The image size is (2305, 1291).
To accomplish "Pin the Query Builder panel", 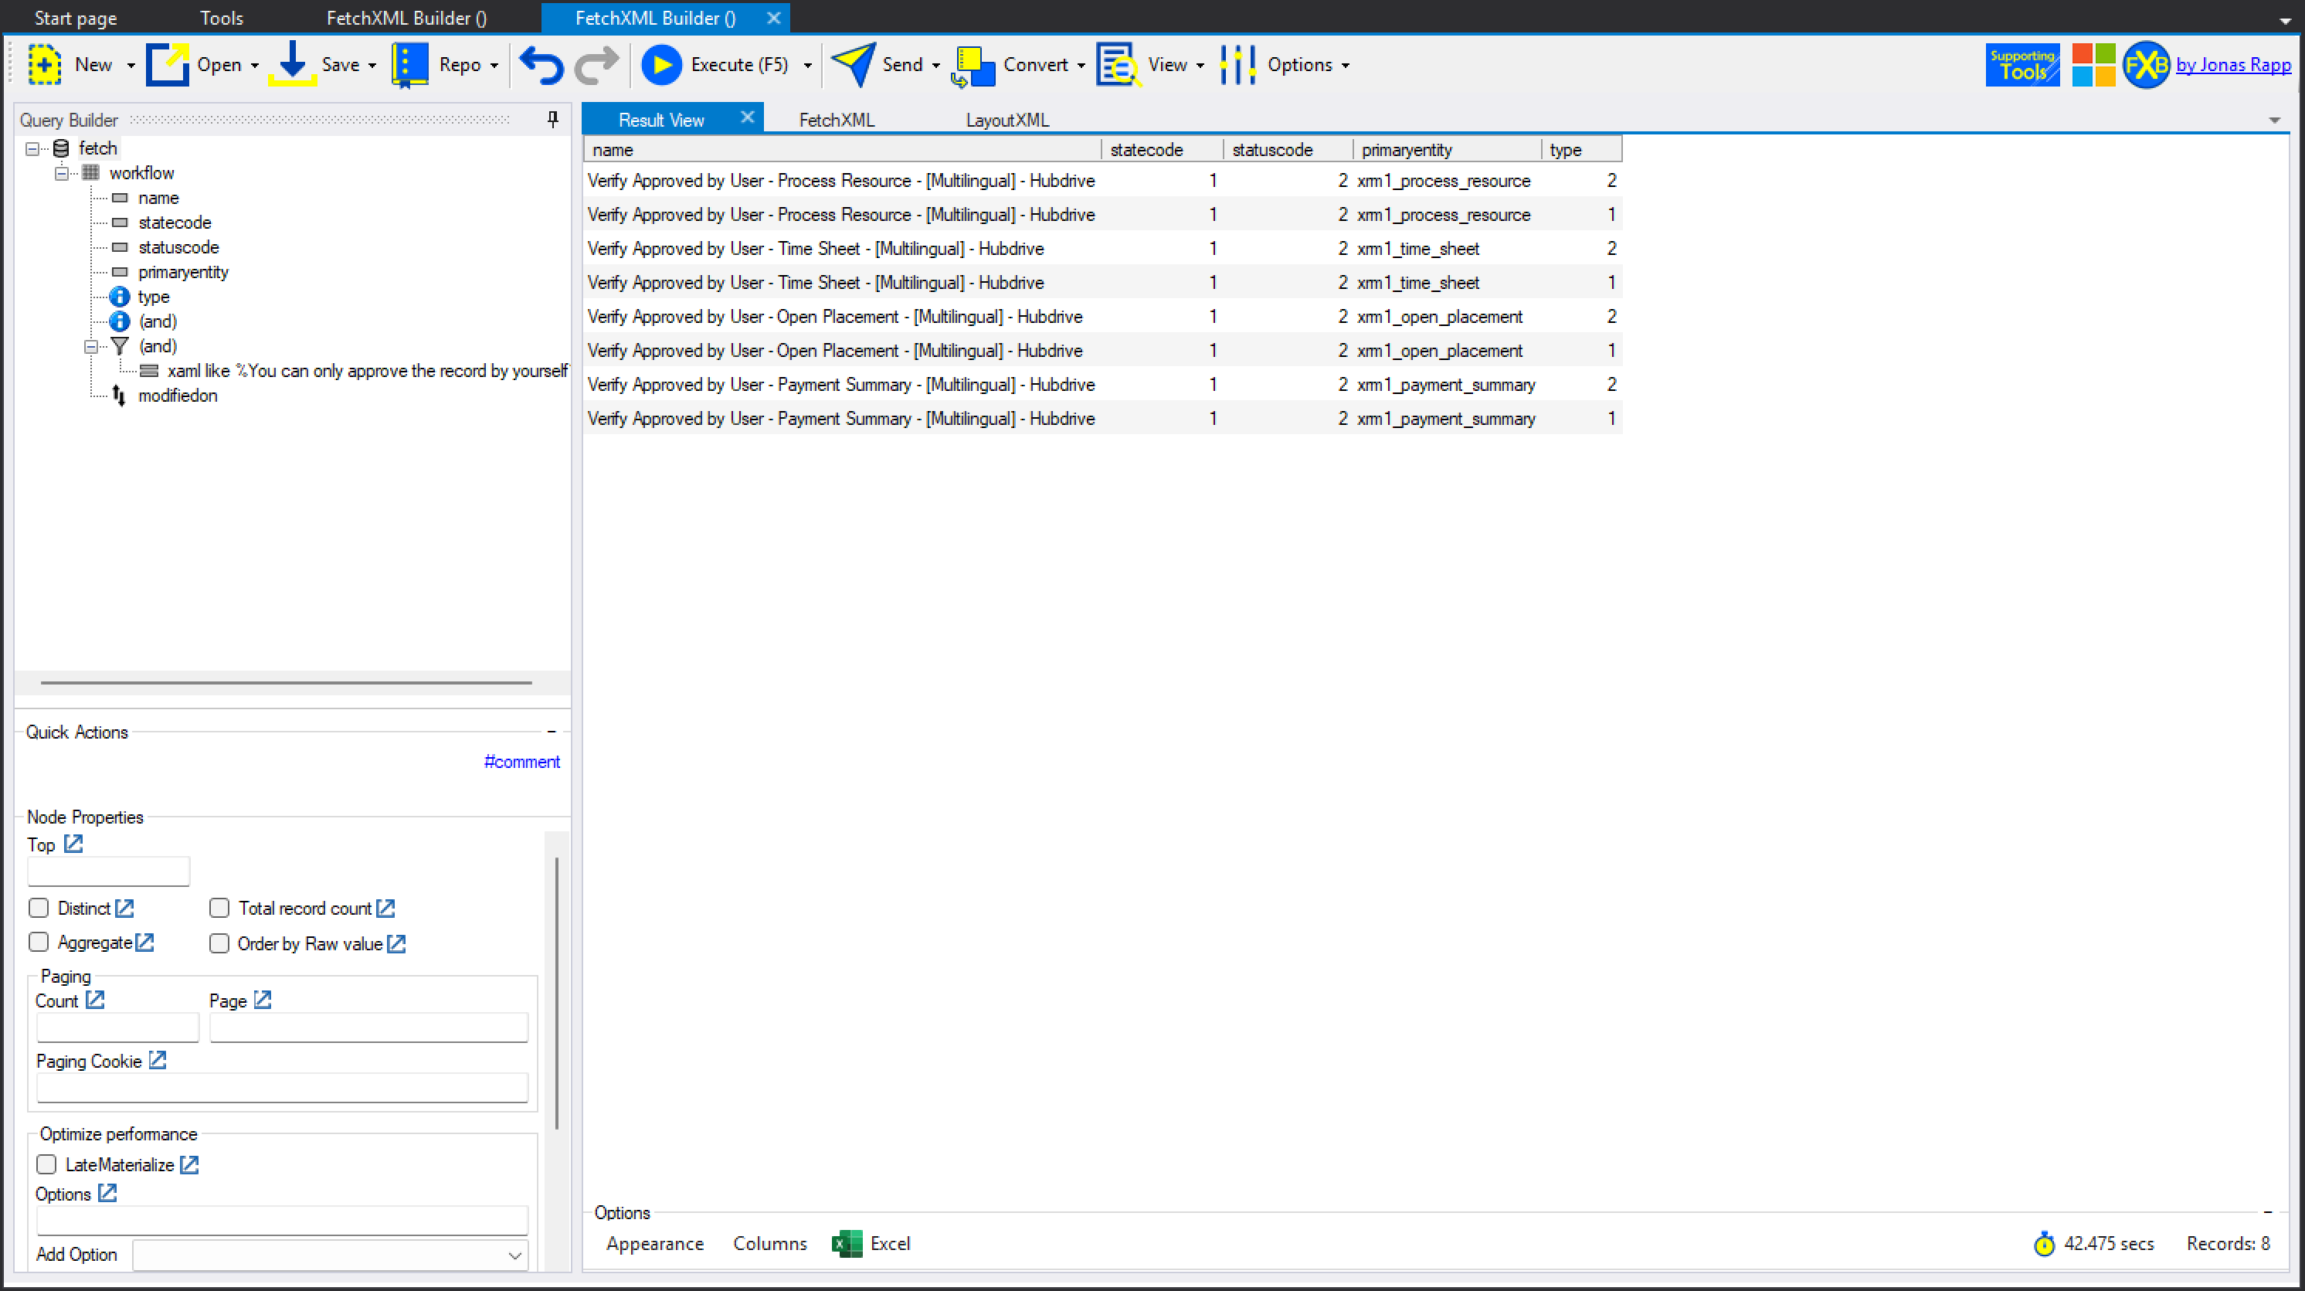I will pyautogui.click(x=553, y=119).
